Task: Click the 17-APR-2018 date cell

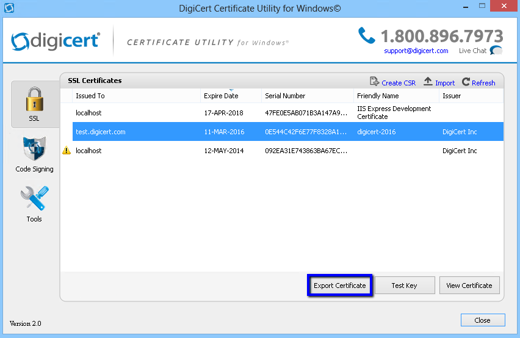Action: pos(224,113)
